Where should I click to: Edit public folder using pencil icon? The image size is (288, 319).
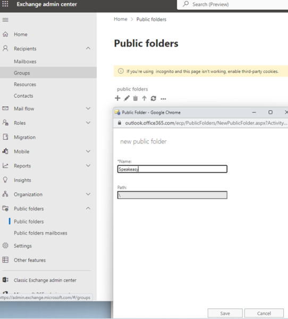(126, 98)
